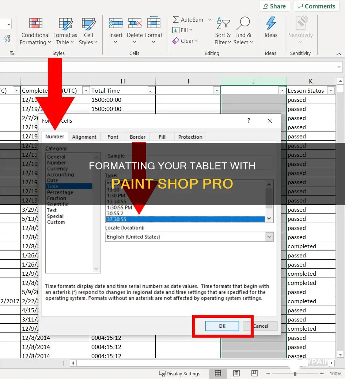Click decrease decimal icon

tap(7, 38)
